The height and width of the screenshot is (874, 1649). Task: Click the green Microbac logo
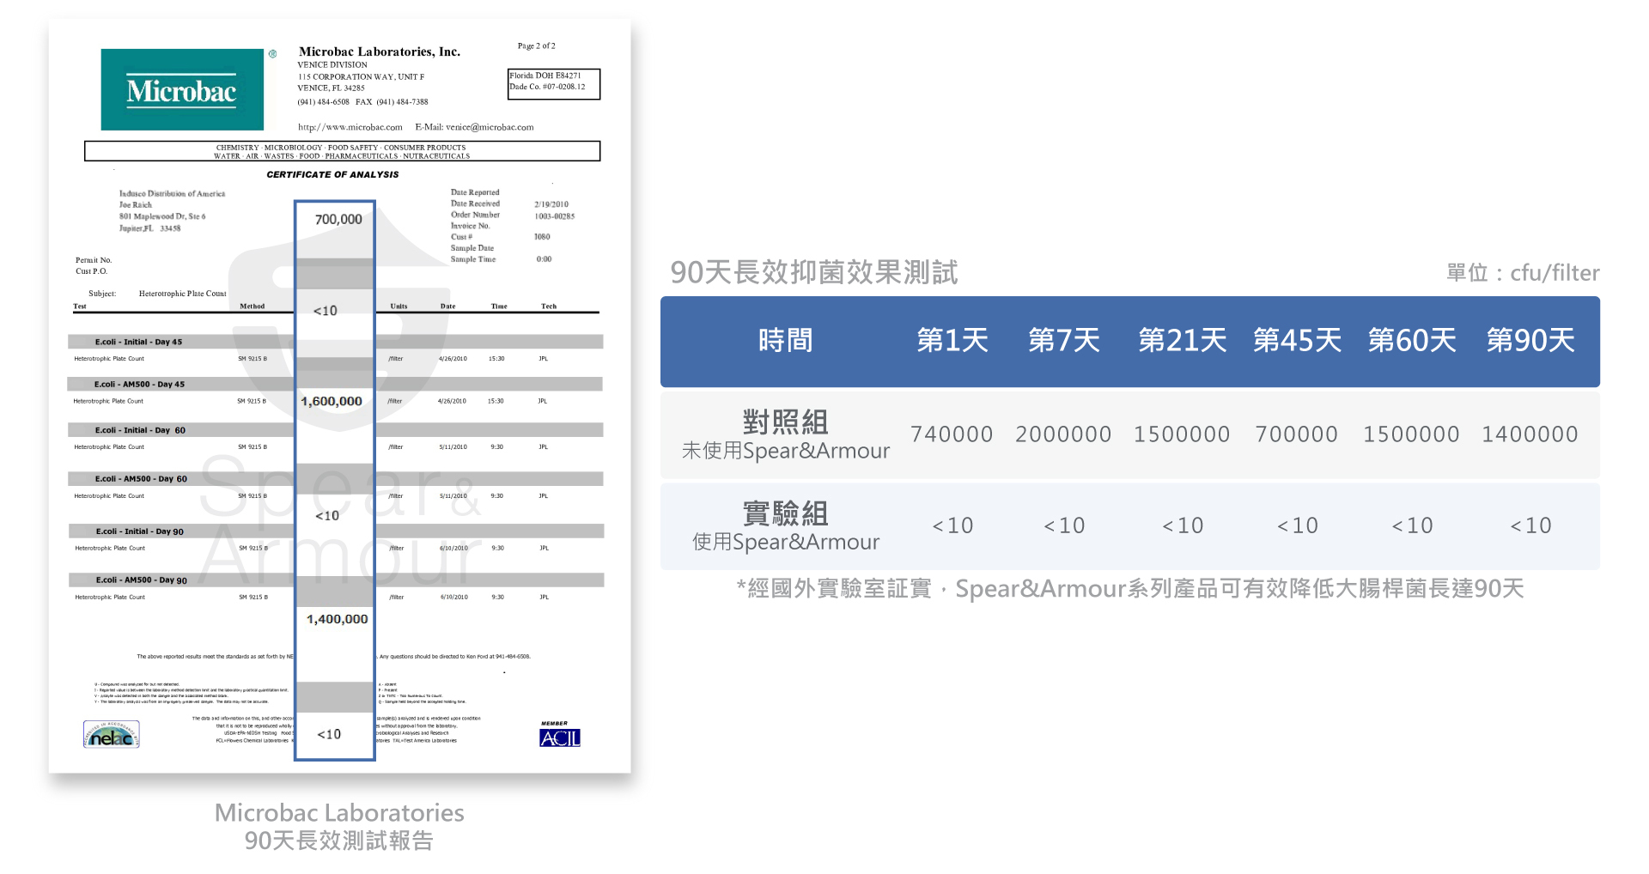(x=182, y=89)
